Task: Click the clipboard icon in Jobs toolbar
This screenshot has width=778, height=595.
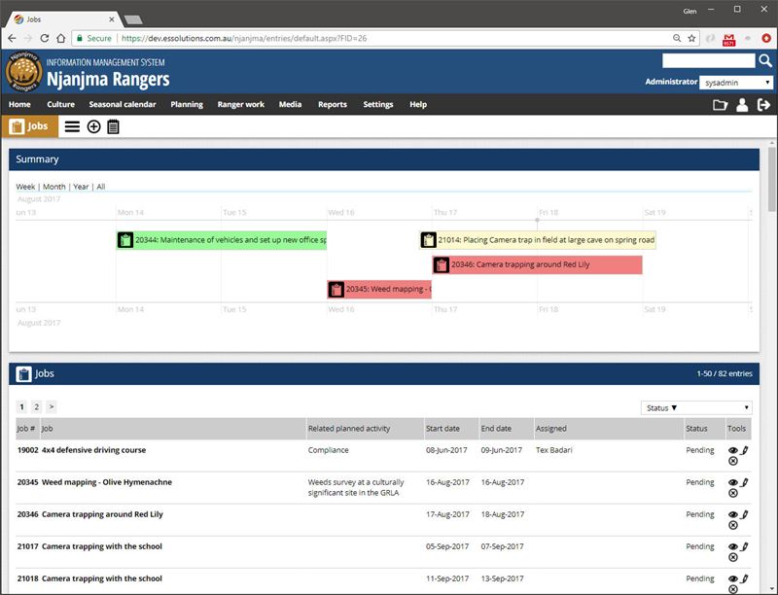Action: point(113,126)
